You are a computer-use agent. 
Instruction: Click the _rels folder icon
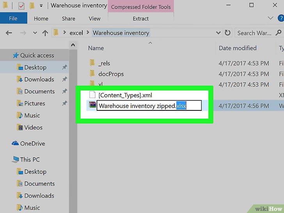[92, 63]
